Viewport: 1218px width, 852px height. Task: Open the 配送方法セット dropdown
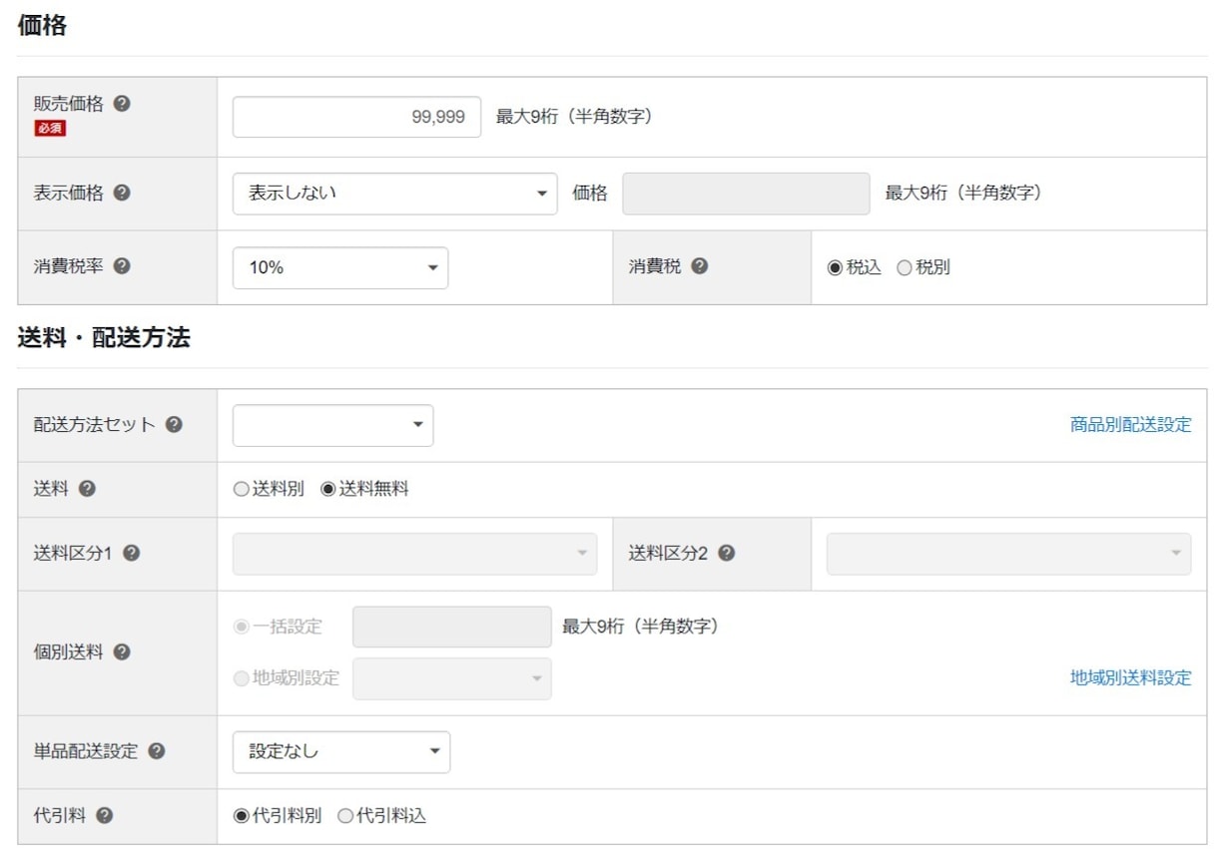point(333,425)
